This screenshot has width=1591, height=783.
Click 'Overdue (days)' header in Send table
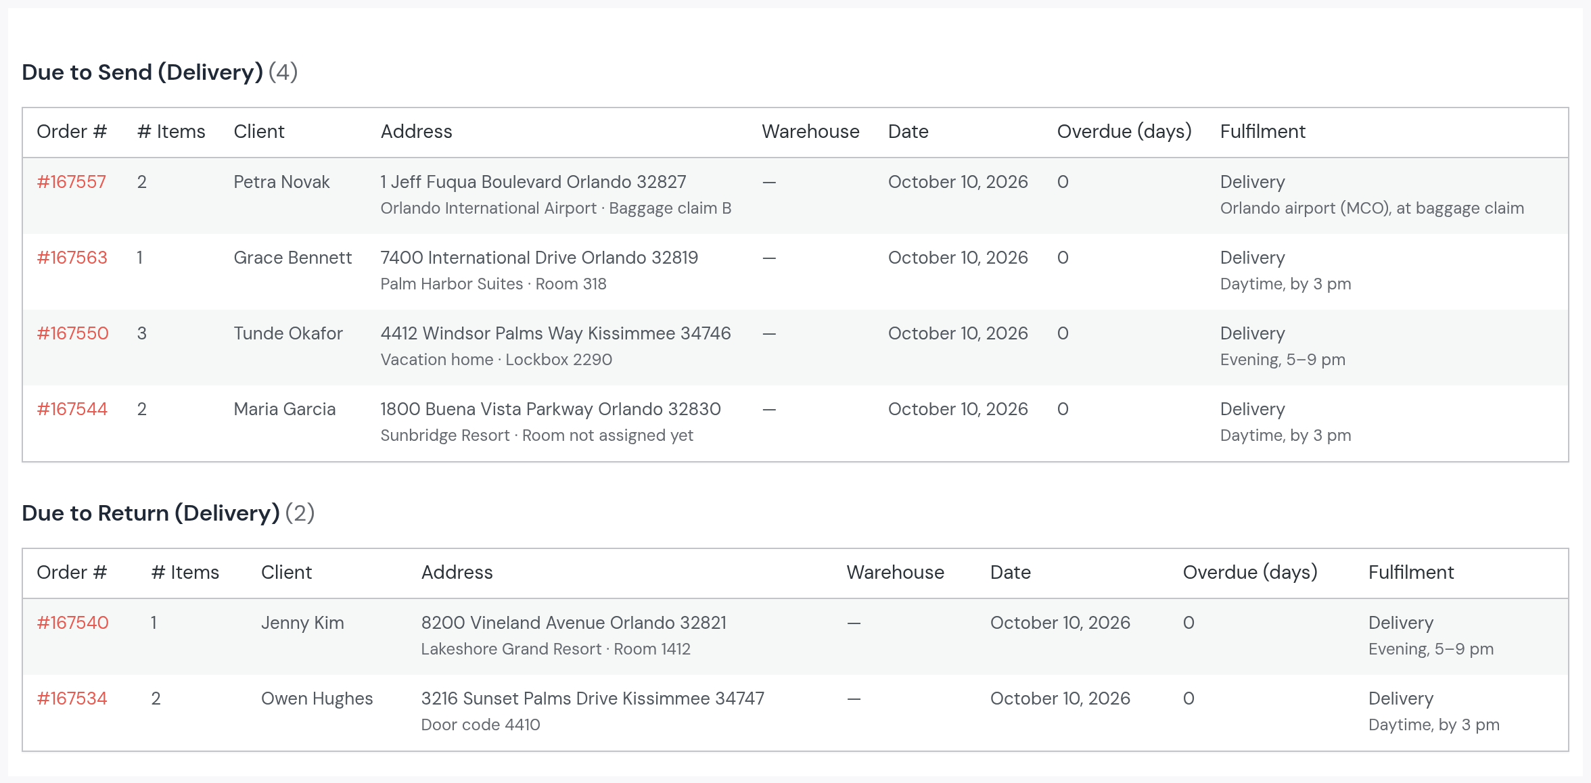pyautogui.click(x=1124, y=132)
